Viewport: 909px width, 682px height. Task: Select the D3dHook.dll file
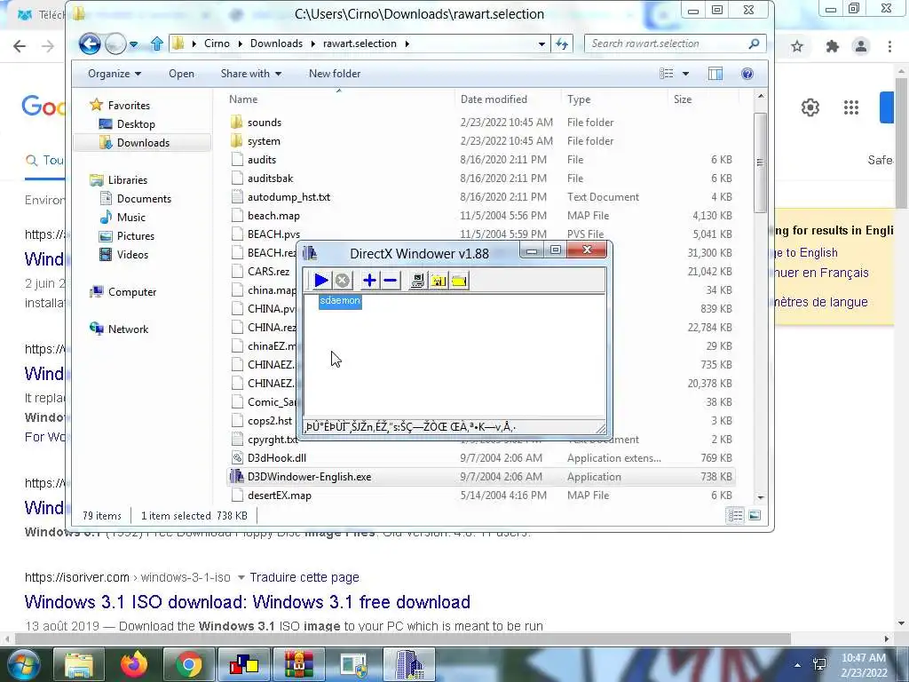pos(277,458)
